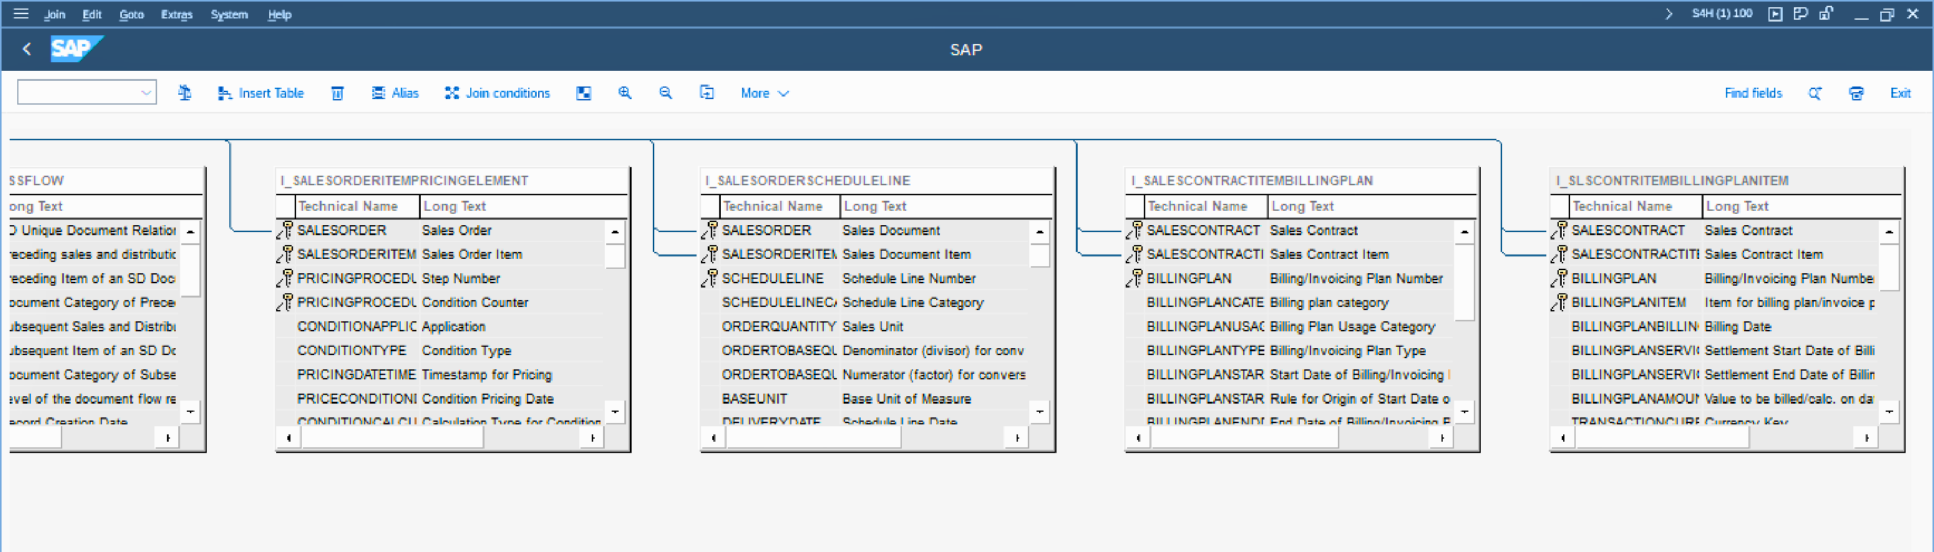Click Find fields link

coord(1752,93)
